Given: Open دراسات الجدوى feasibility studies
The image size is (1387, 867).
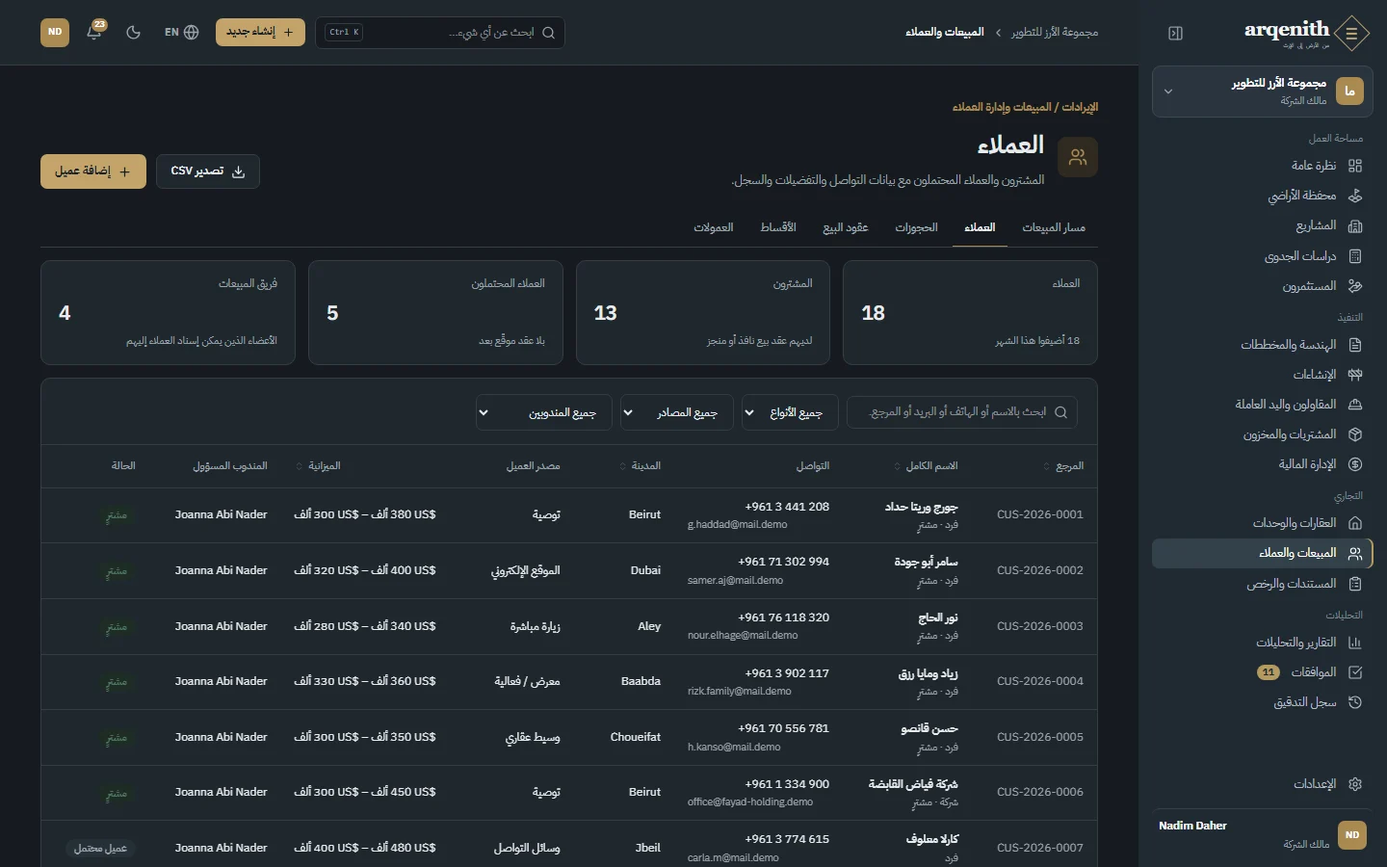Looking at the screenshot, I should pos(1262,256).
